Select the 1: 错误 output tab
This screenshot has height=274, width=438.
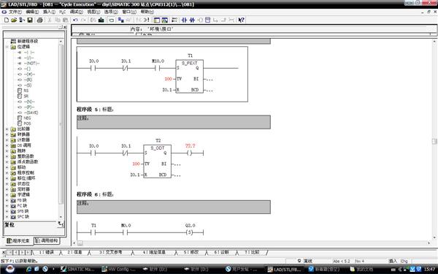(46, 252)
